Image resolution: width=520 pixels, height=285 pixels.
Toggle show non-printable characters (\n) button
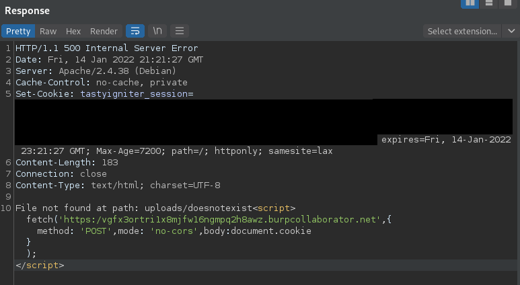[157, 31]
